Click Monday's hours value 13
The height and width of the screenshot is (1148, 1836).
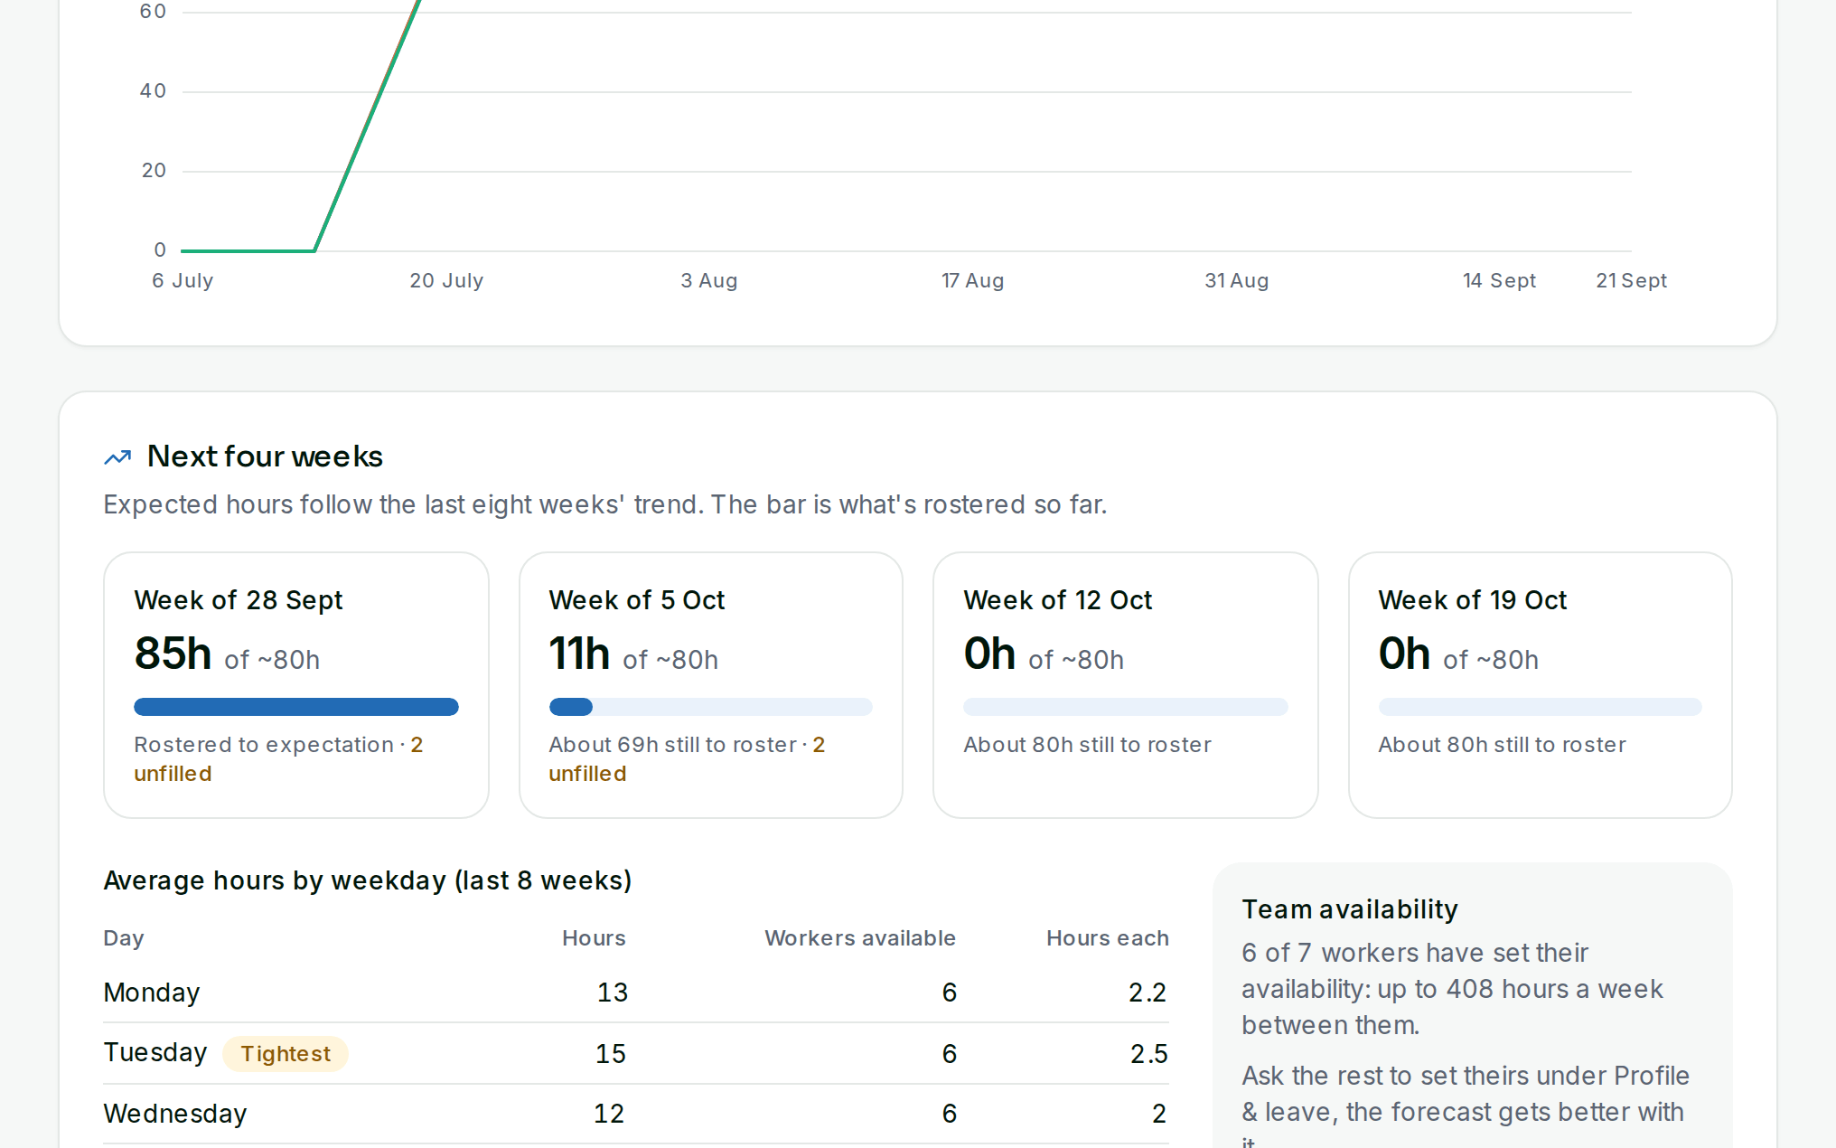coord(613,993)
